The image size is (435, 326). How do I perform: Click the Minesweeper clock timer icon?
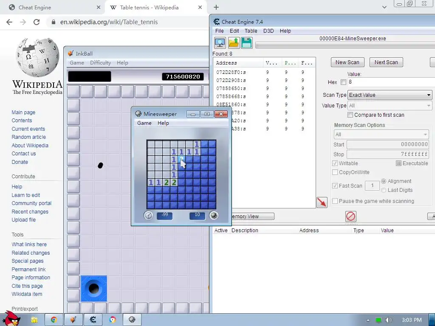(148, 215)
